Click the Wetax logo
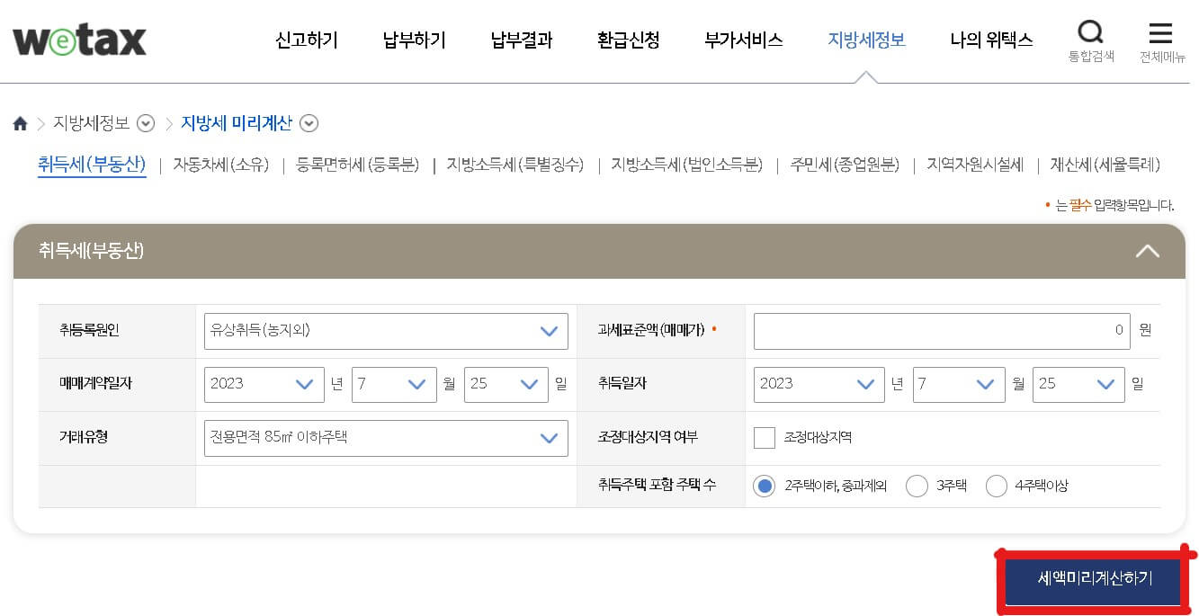Image resolution: width=1199 pixels, height=616 pixels. pyautogui.click(x=79, y=40)
